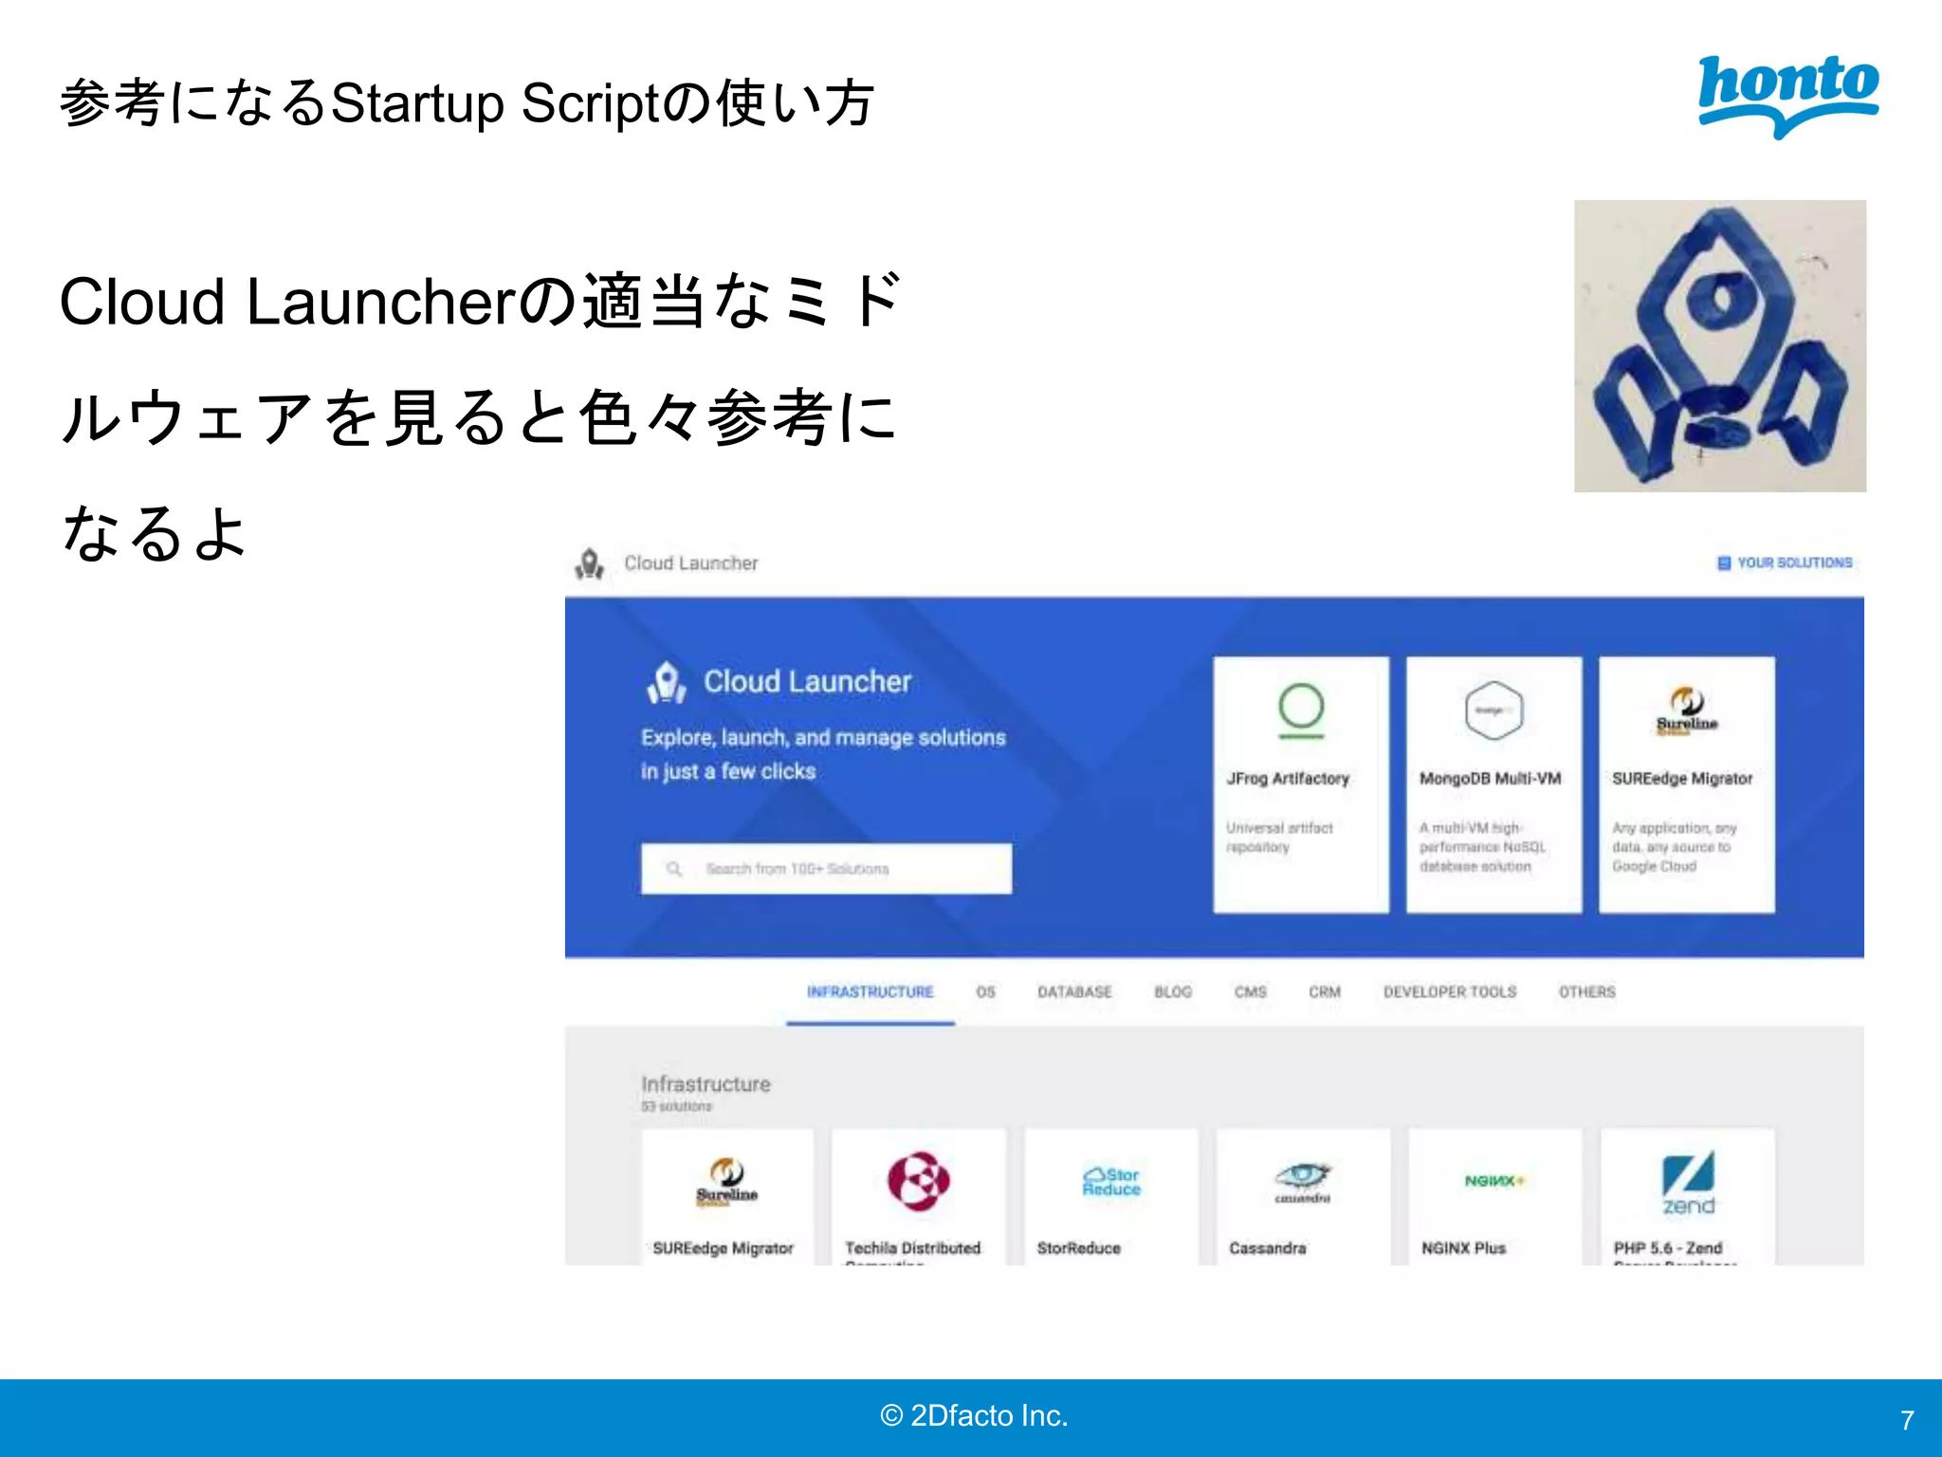Open the featured SUREedge Migrator card
This screenshot has height=1457, width=1942.
tap(1687, 784)
